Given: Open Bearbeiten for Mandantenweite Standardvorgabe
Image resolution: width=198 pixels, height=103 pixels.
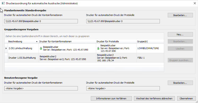Looking at the screenshot, I should 180,15.
